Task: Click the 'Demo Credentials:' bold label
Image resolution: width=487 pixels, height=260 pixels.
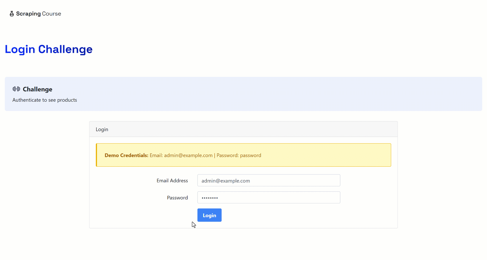Action: point(127,155)
